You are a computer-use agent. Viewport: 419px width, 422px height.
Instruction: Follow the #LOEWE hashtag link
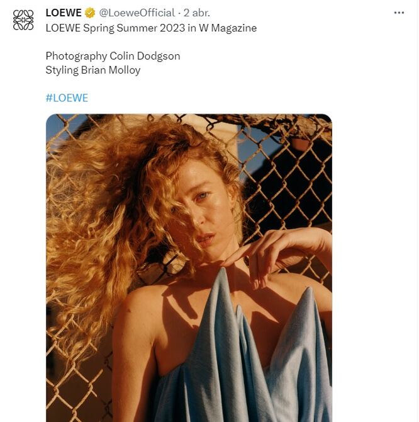point(67,98)
